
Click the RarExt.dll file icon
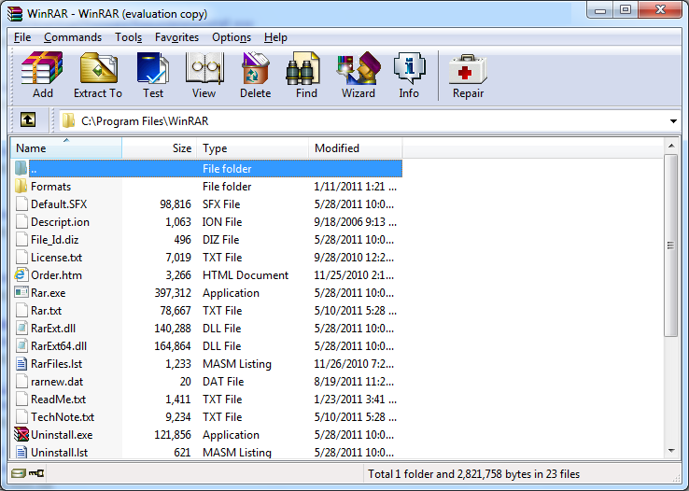click(x=21, y=328)
